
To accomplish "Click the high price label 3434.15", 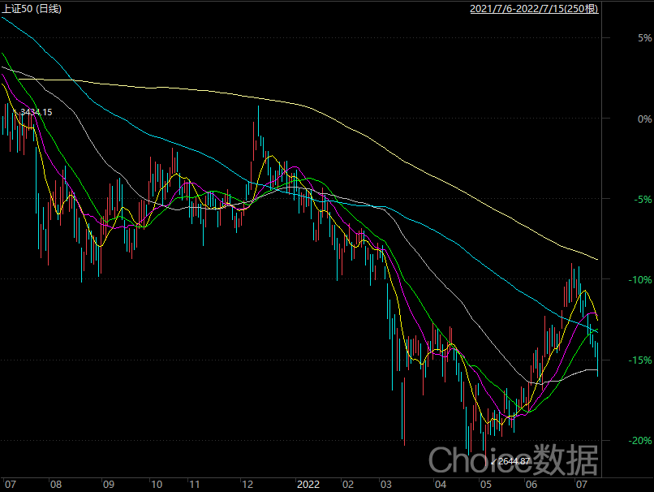I will (x=37, y=112).
